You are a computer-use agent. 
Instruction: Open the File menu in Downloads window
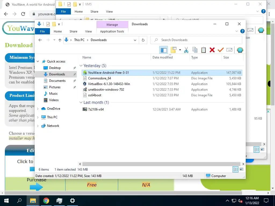pos(42,31)
